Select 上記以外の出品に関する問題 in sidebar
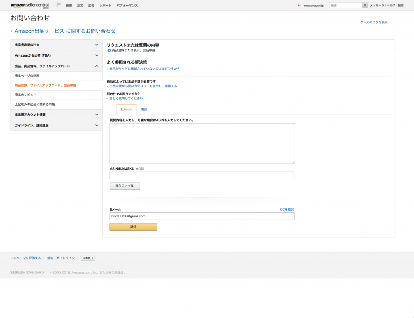 coord(56,105)
